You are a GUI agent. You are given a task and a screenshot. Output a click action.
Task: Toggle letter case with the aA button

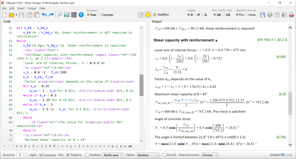tap(130, 146)
